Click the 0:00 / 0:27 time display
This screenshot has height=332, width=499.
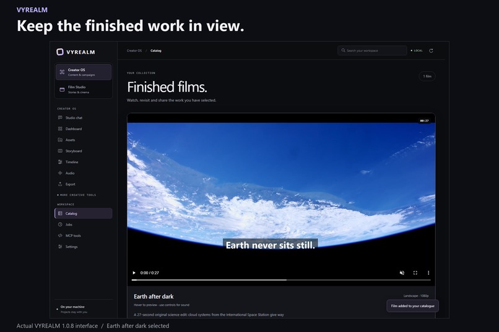(150, 273)
